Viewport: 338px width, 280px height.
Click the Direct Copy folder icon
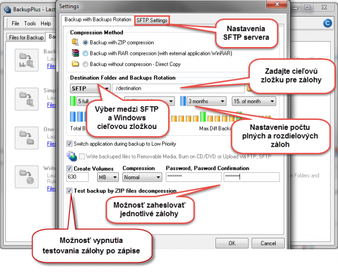(75, 63)
